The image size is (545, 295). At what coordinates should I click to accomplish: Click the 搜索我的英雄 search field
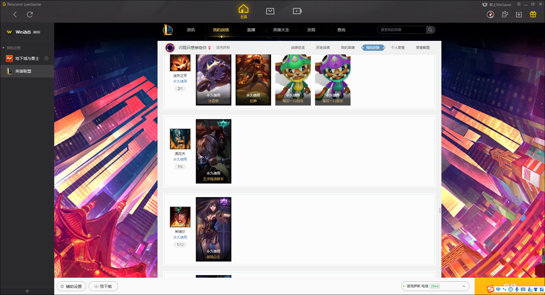(401, 30)
